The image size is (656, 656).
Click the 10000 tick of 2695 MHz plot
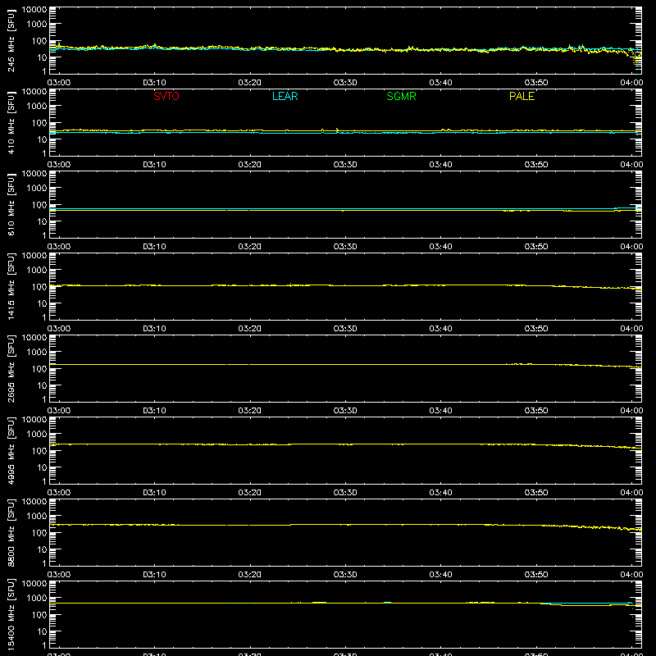tap(34, 338)
